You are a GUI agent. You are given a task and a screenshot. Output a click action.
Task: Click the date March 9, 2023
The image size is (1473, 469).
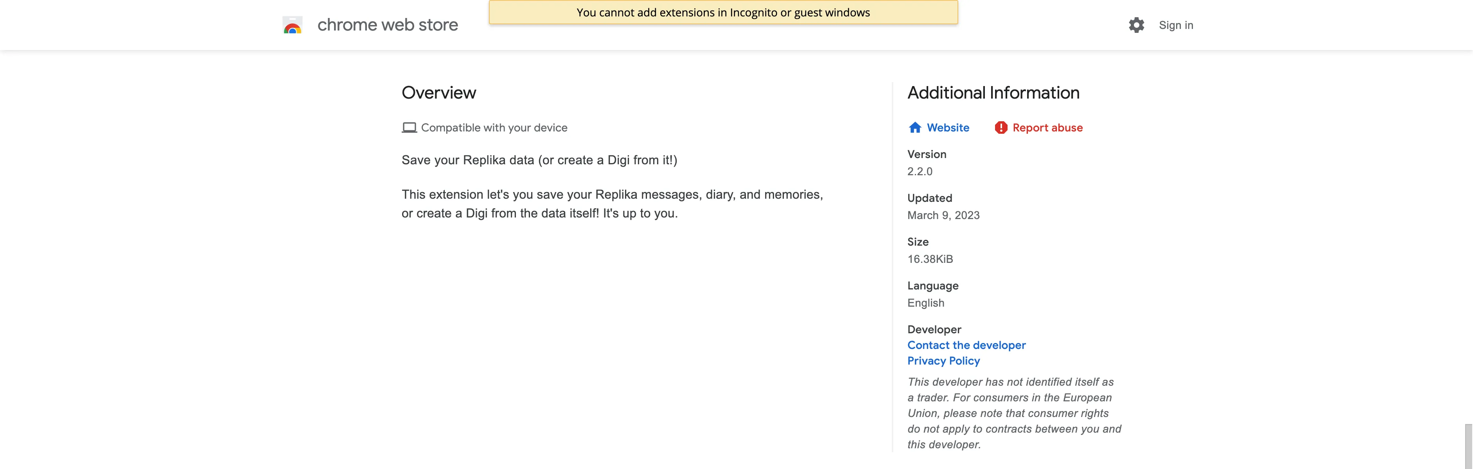pos(943,216)
